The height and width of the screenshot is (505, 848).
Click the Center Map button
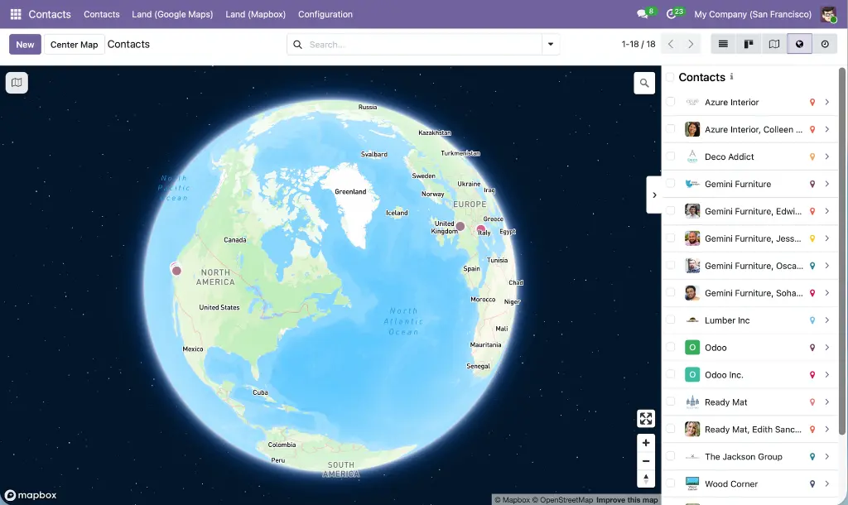[74, 45]
